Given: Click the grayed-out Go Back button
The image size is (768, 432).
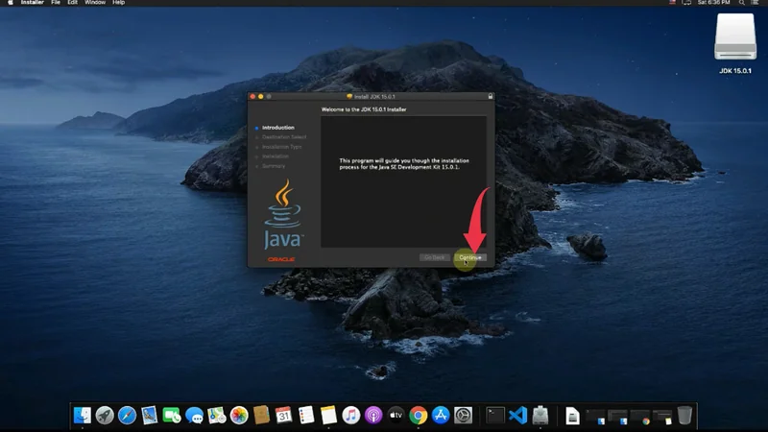Looking at the screenshot, I should click(435, 257).
